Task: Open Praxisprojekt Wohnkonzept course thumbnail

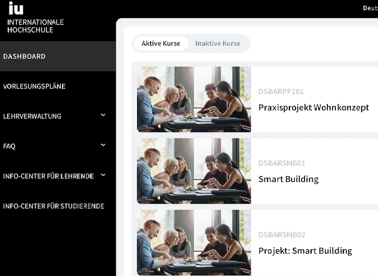Action: click(x=194, y=100)
